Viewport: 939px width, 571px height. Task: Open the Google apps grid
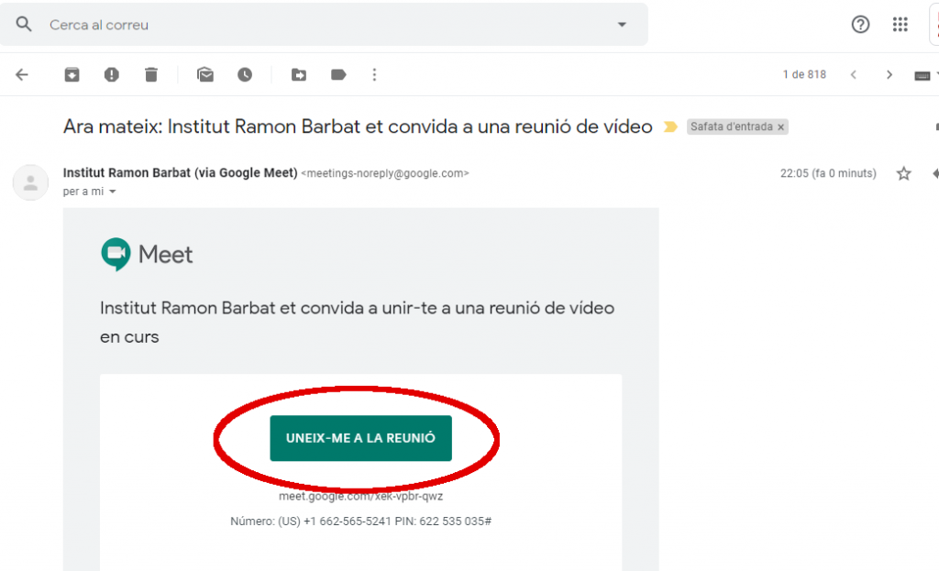point(900,25)
